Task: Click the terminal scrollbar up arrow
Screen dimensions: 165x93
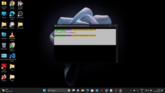Action: coord(117,28)
